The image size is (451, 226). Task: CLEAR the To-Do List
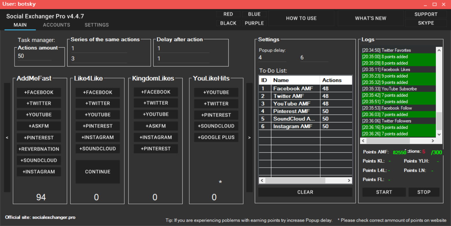pyautogui.click(x=305, y=192)
